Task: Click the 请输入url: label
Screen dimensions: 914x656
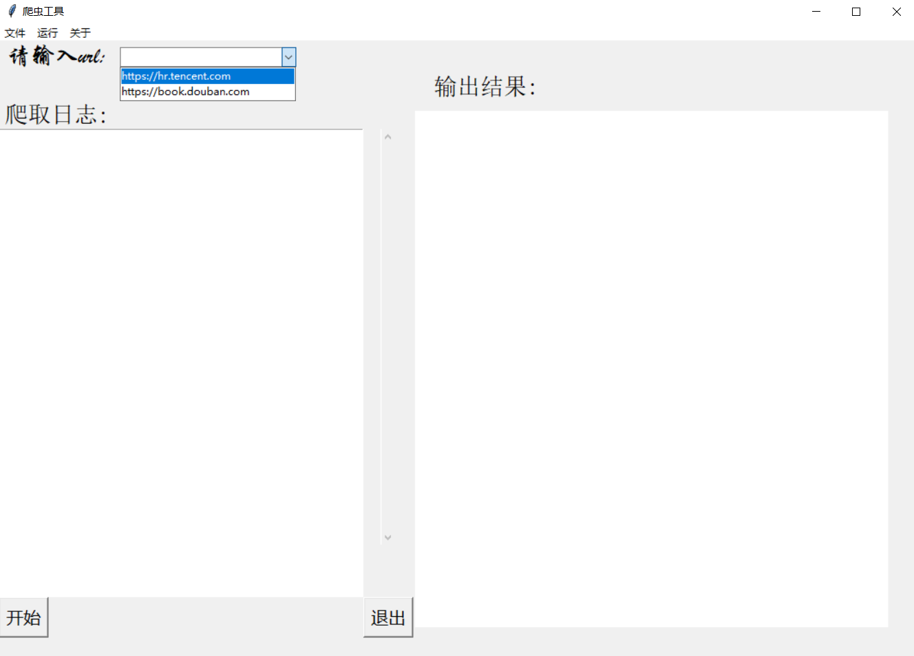Action: pos(57,56)
